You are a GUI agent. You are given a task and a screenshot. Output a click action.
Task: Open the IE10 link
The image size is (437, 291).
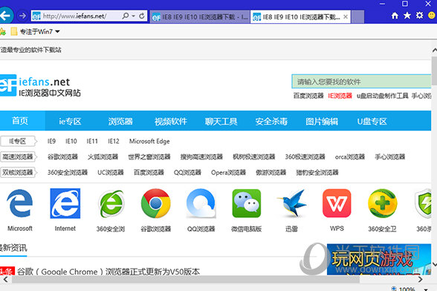click(x=71, y=141)
